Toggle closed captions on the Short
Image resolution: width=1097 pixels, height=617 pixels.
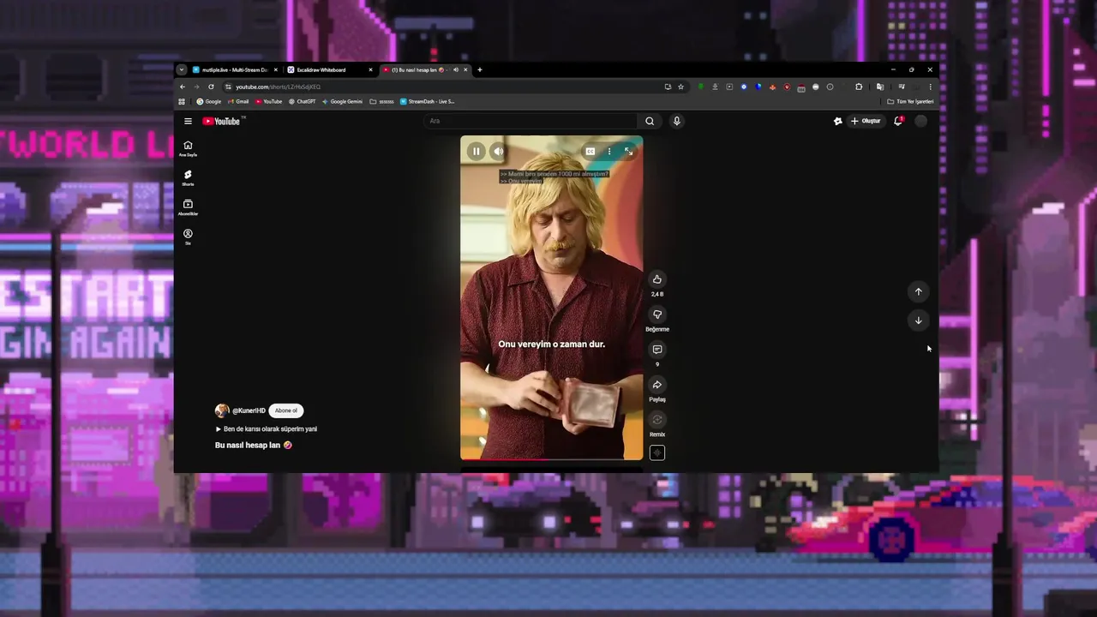click(590, 152)
